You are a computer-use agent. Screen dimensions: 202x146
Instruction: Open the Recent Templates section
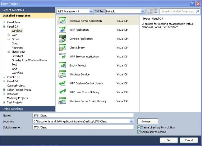[x=27, y=10]
